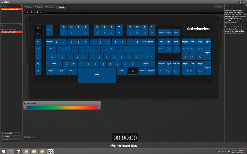Viewport: 247px width, 154px height.
Task: Select the L2 layer key
Action: pyautogui.click(x=38, y=33)
